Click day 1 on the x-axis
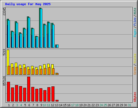Viewport: 138px width, 108px height. click(x=9, y=105)
